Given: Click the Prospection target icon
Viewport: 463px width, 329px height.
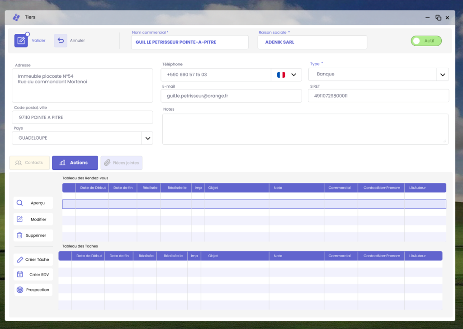Looking at the screenshot, I should click(x=20, y=290).
